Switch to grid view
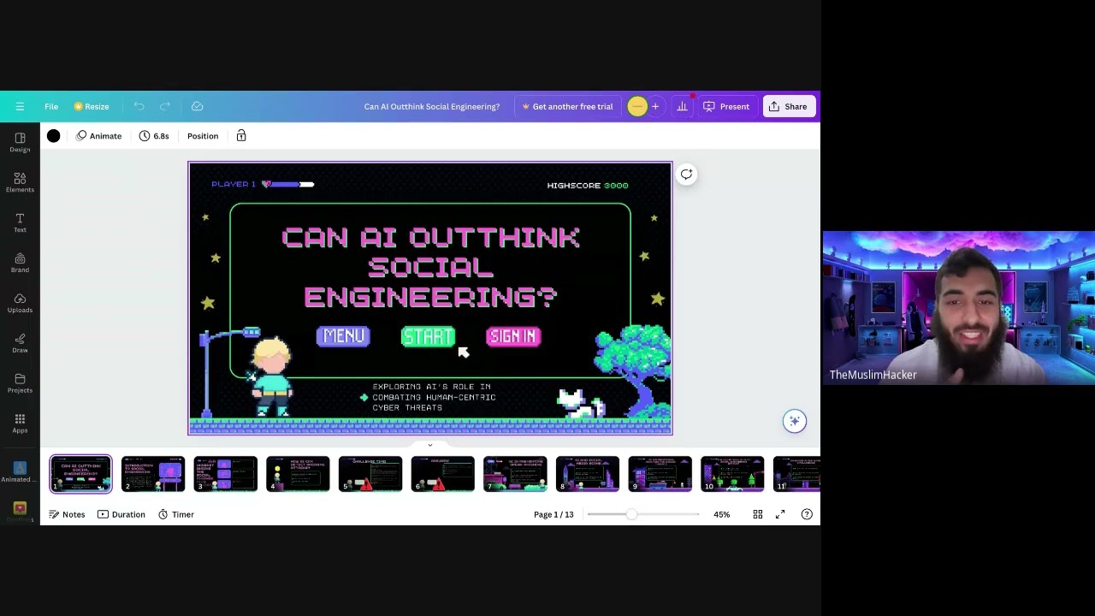The width and height of the screenshot is (1095, 616). pos(757,514)
